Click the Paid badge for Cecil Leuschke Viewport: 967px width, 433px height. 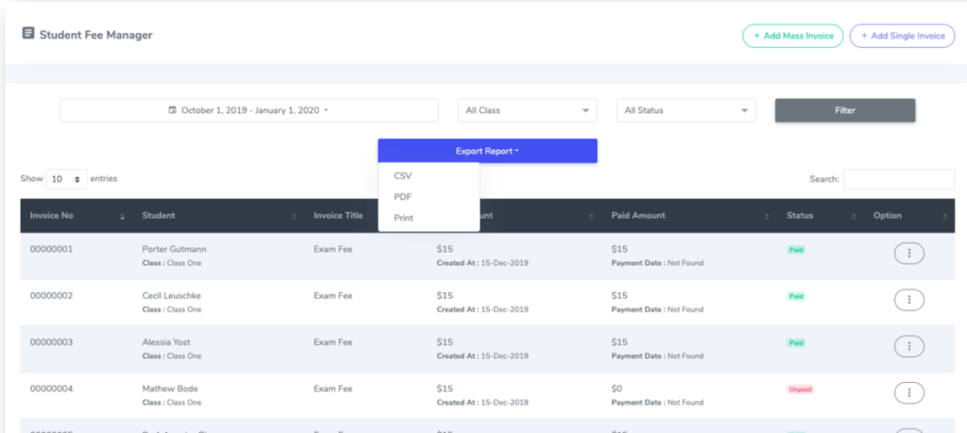click(x=796, y=296)
